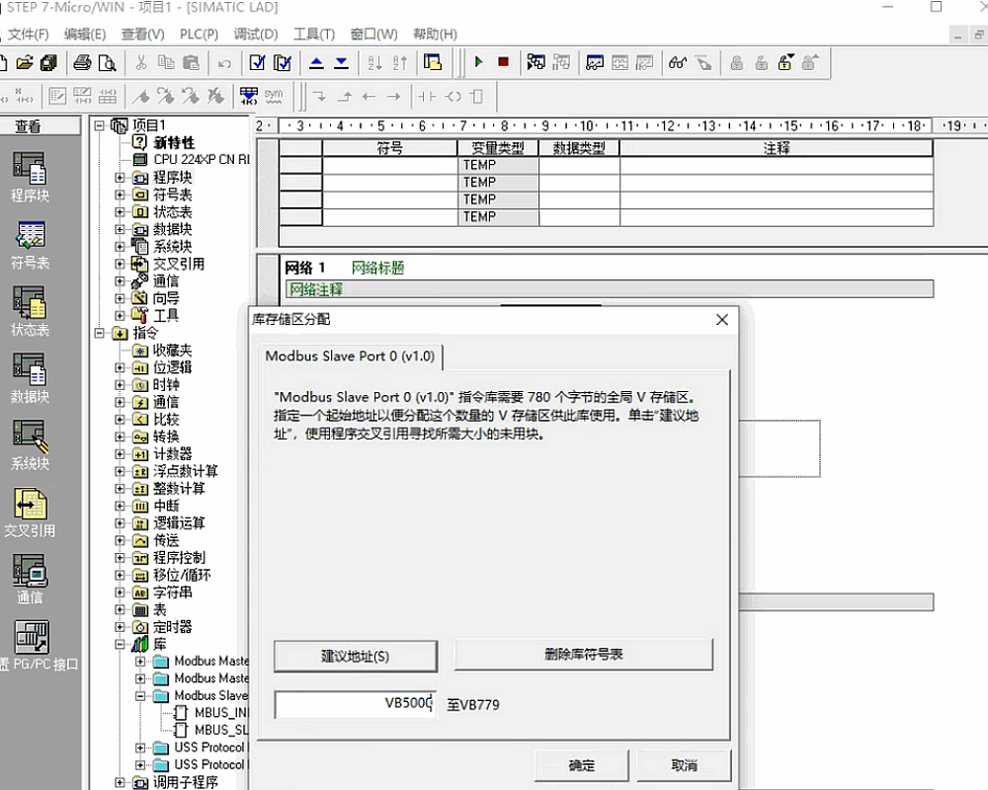Viewport: 988px width, 790px height.
Task: Select the 交叉引用 sidebar icon
Action: click(x=29, y=513)
